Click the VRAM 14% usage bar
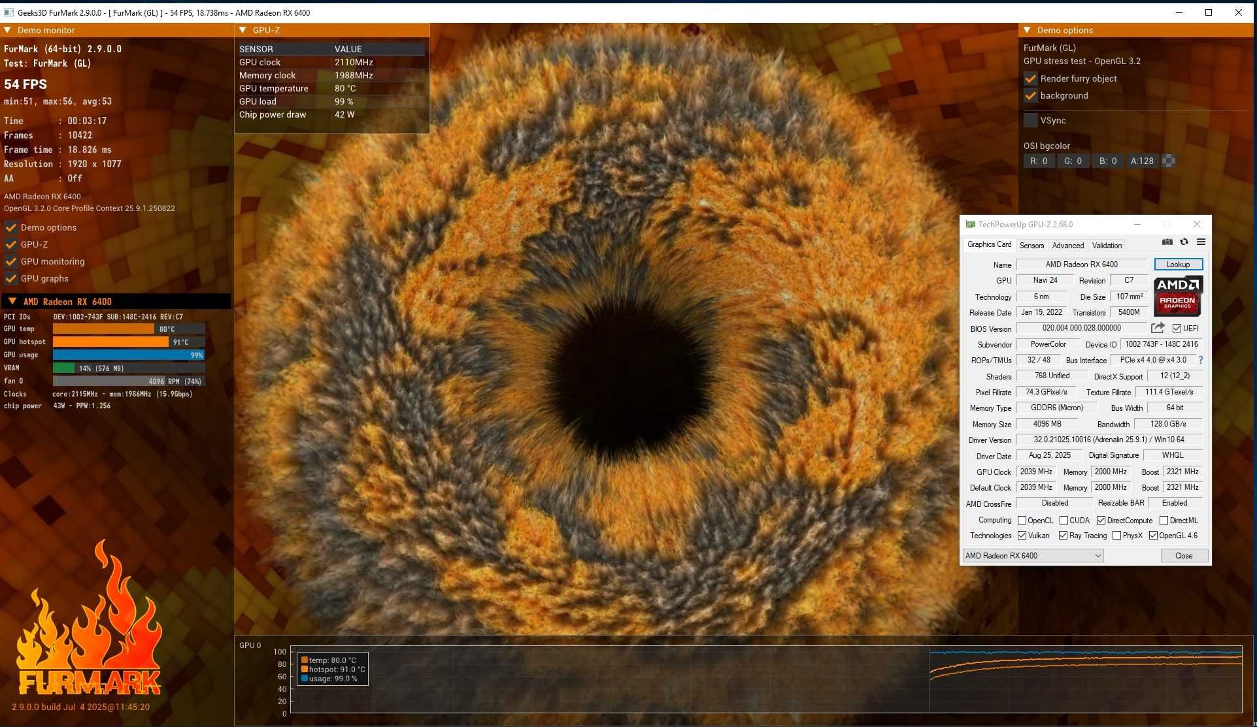This screenshot has height=727, width=1257. 129,368
